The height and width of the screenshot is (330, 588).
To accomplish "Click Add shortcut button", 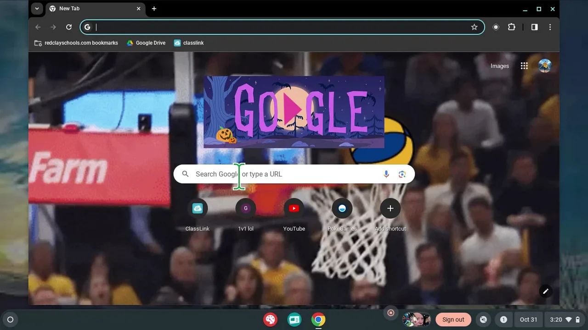I will 390,209.
